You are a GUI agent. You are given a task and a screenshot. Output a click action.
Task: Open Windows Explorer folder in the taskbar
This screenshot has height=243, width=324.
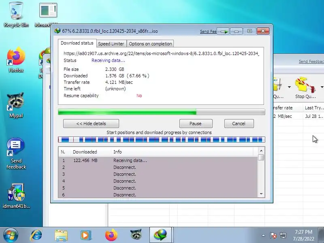tap(61, 235)
